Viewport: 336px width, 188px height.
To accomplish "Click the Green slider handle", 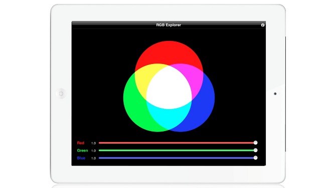I will [255, 150].
